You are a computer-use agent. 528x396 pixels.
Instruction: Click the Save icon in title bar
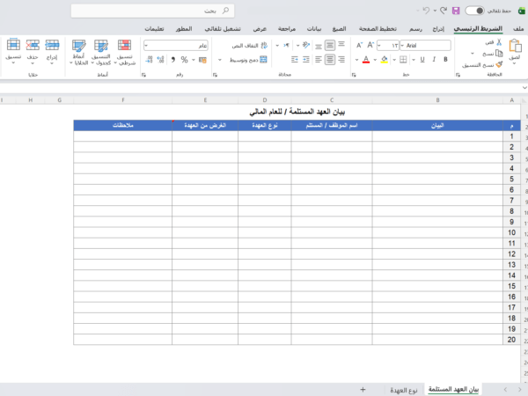pyautogui.click(x=455, y=11)
